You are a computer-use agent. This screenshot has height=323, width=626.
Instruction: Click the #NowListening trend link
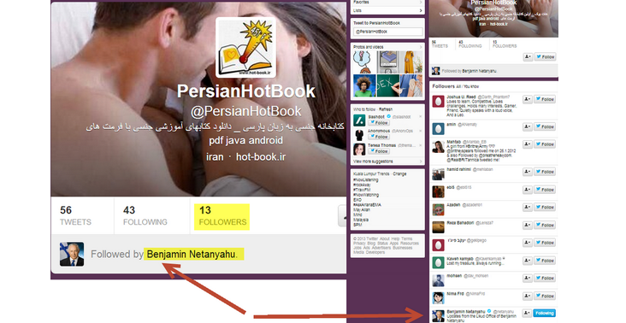click(366, 179)
